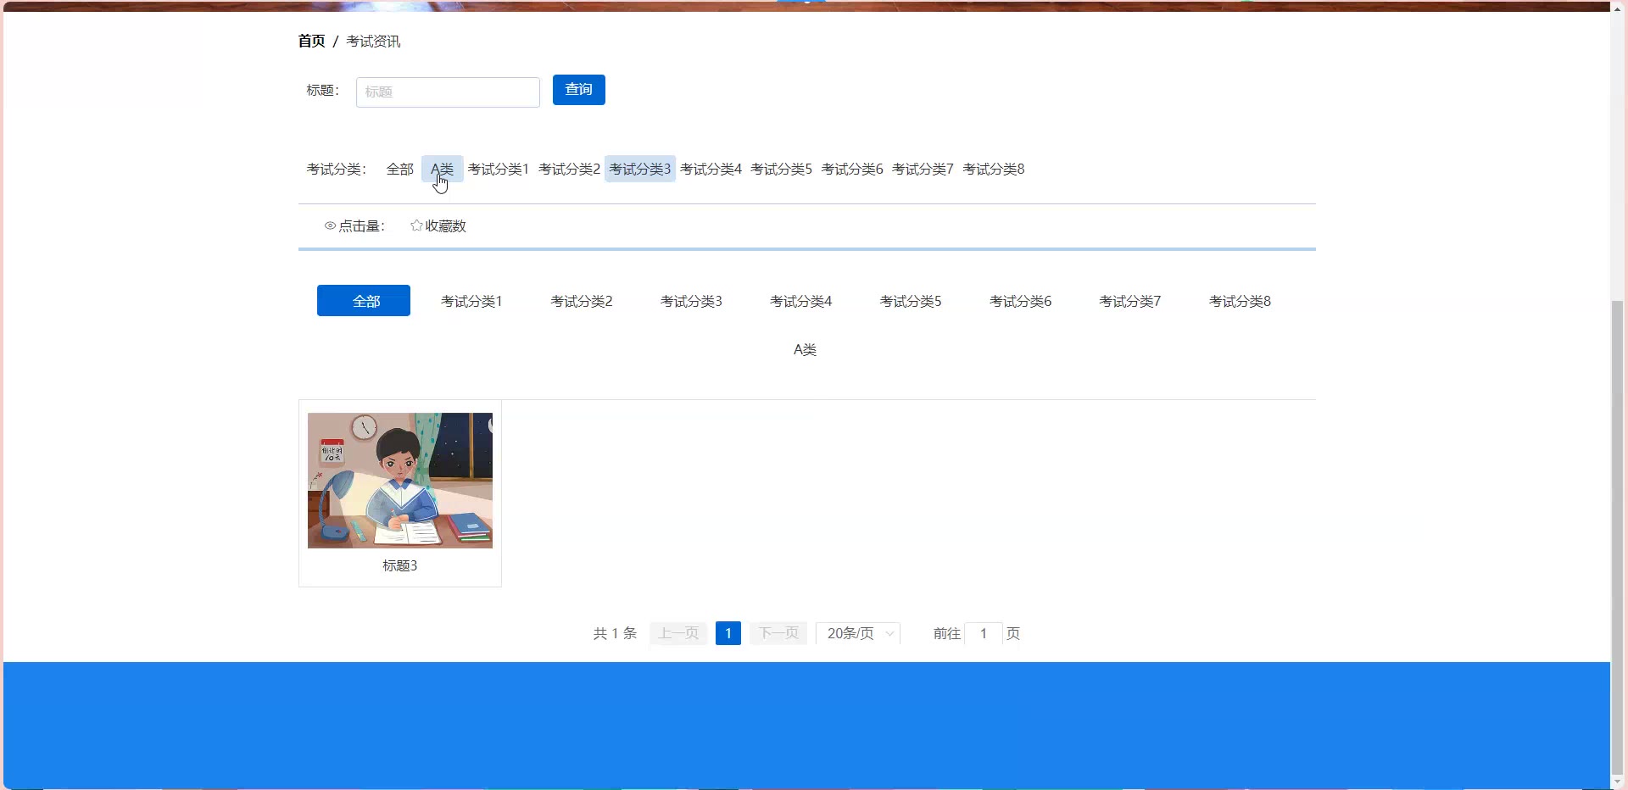Open the 标题3 exam article thumbnail
Image resolution: width=1628 pixels, height=790 pixels.
click(x=400, y=481)
